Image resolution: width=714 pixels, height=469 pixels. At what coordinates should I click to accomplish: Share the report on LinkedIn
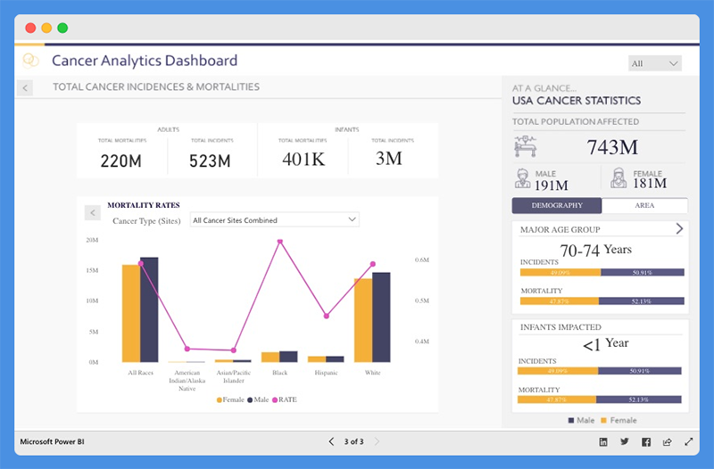click(603, 441)
